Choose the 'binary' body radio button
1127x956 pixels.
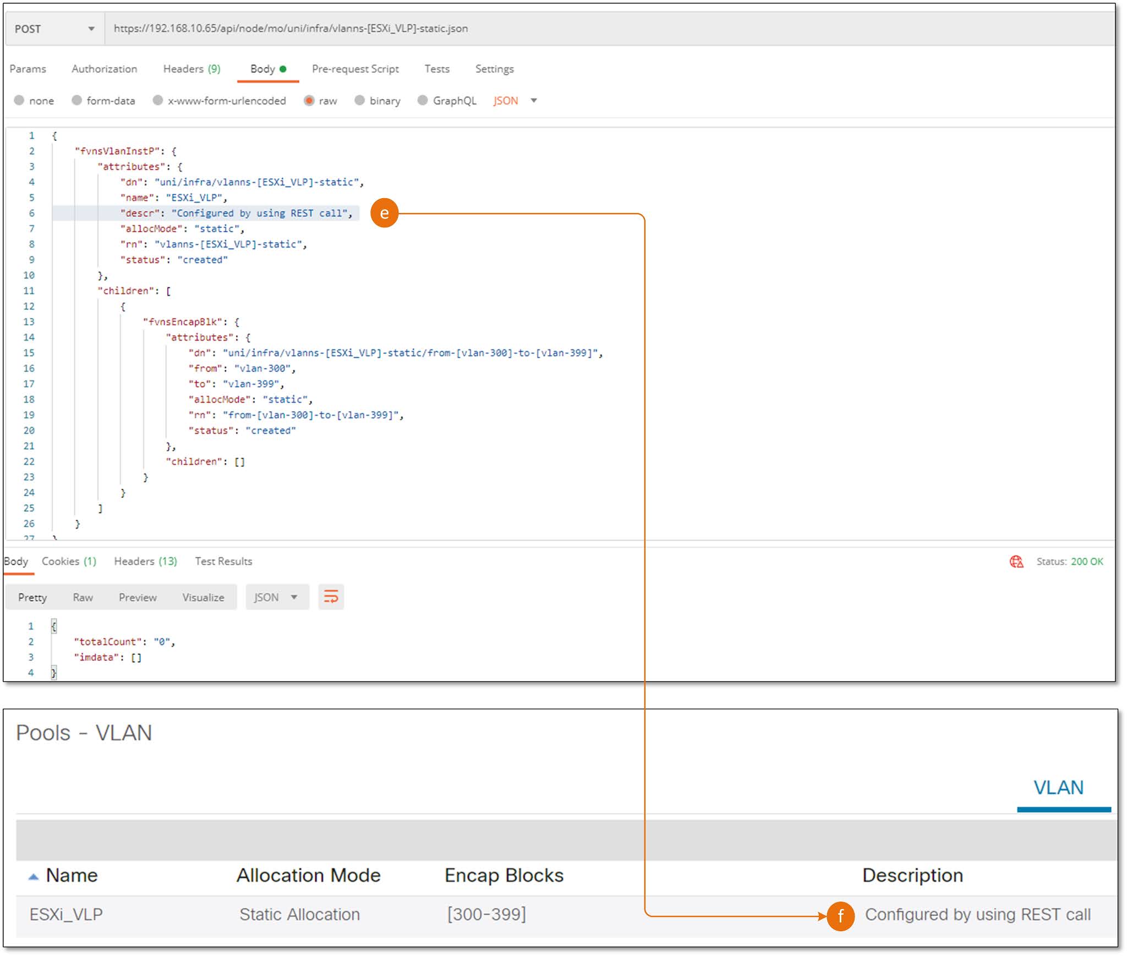pos(360,100)
